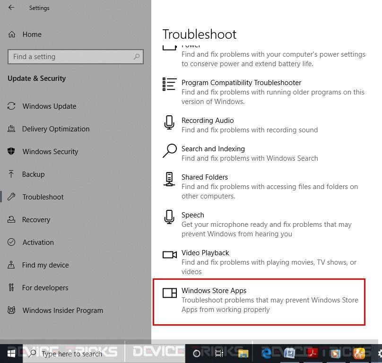
Task: Switch to Activation settings
Action: click(x=38, y=242)
